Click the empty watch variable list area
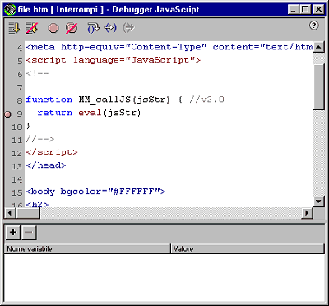The image size is (329, 306). [x=164, y=277]
